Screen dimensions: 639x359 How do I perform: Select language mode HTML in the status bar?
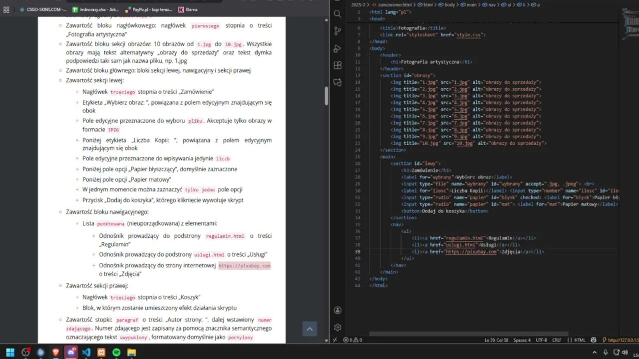pos(580,340)
